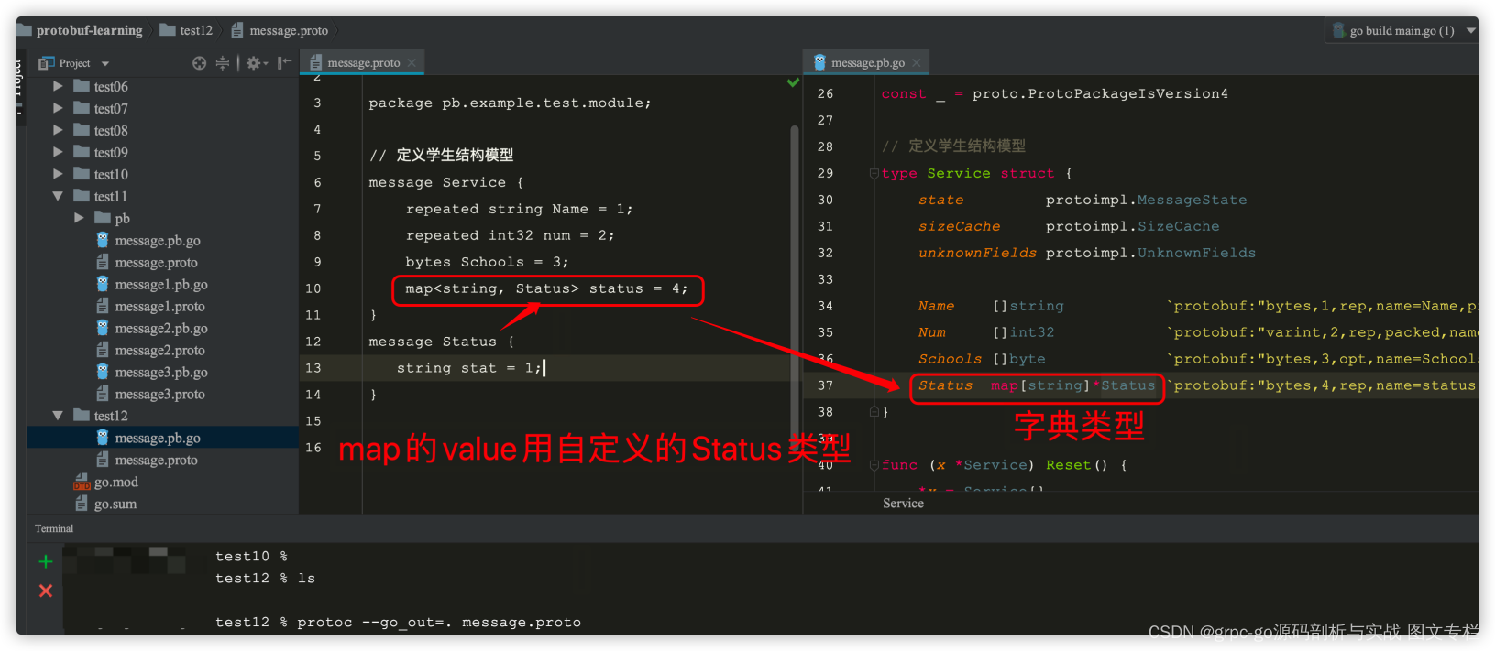
Task: Click 'package pb.example.test.module;' line
Action: [x=510, y=103]
